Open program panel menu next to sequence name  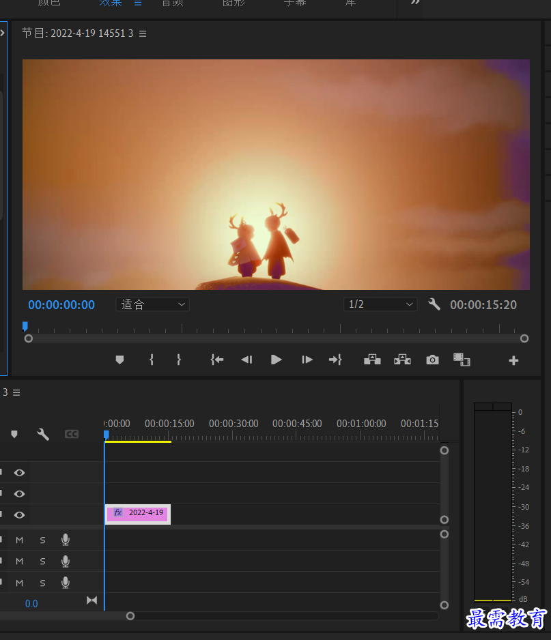[143, 33]
